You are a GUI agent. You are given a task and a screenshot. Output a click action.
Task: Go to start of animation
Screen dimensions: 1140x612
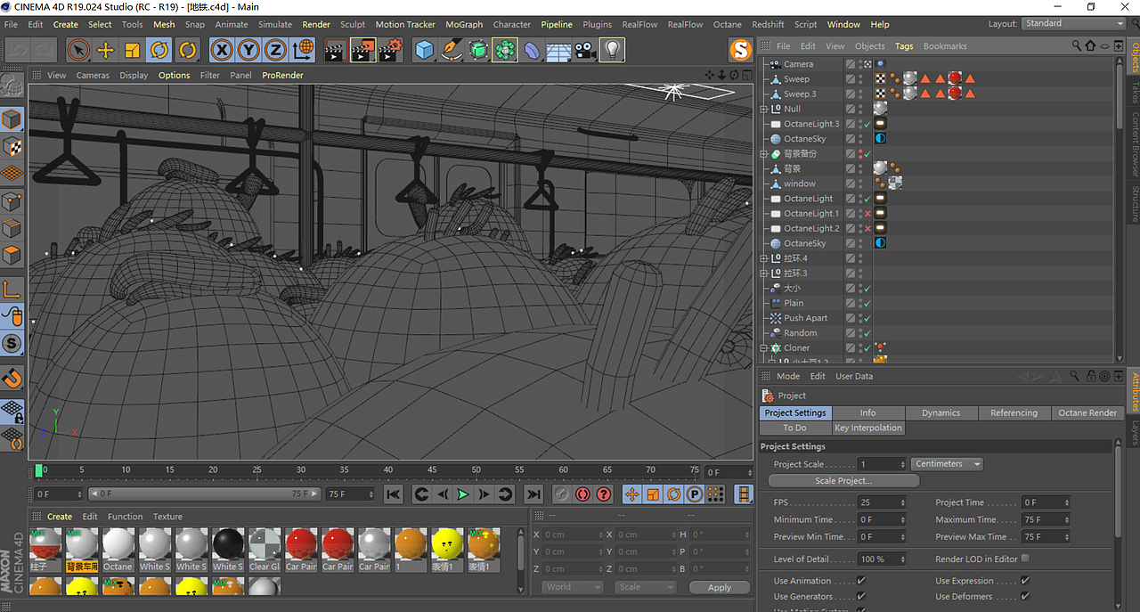pos(394,494)
